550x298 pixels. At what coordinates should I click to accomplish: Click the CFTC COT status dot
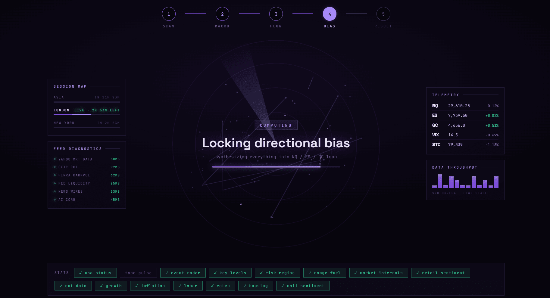tap(55, 167)
